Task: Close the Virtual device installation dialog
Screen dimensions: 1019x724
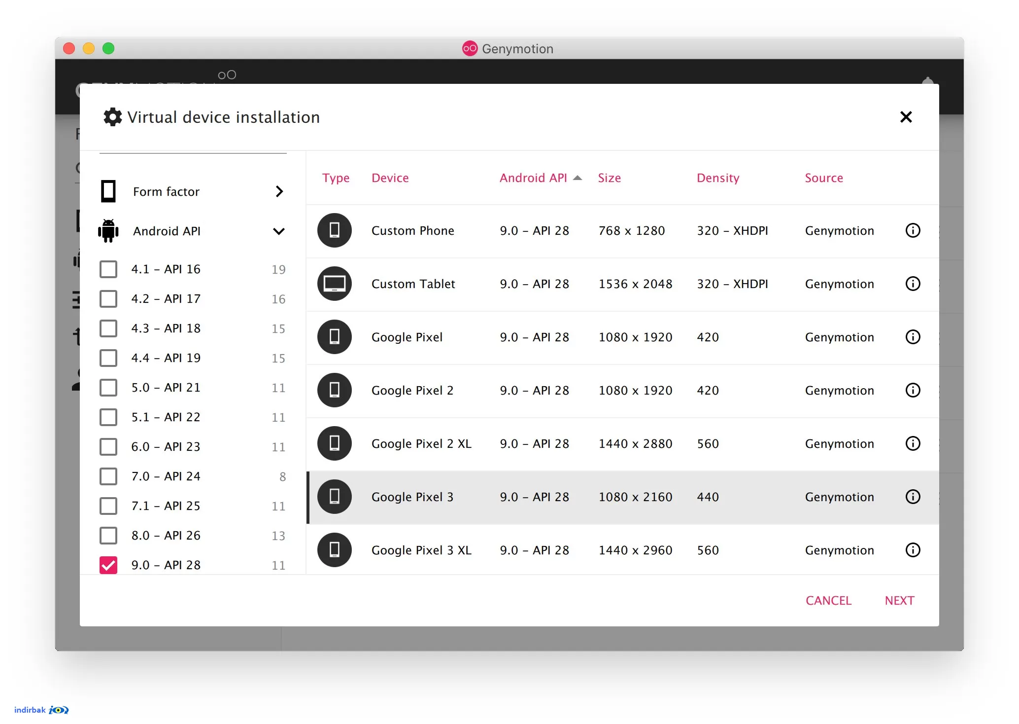Action: coord(906,117)
